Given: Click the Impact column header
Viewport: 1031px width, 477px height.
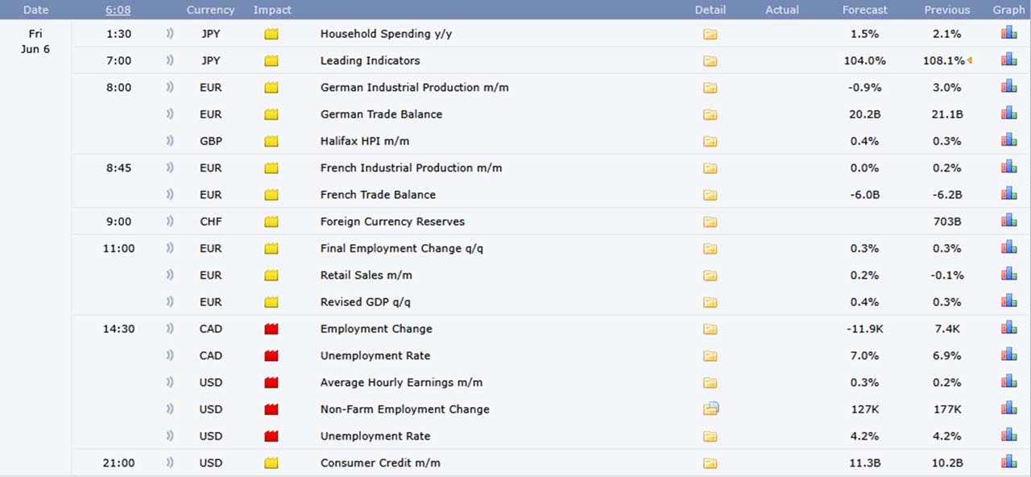Looking at the screenshot, I should tap(272, 10).
